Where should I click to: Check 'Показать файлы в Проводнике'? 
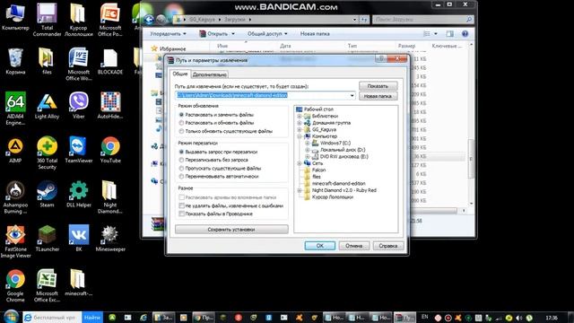coord(181,214)
